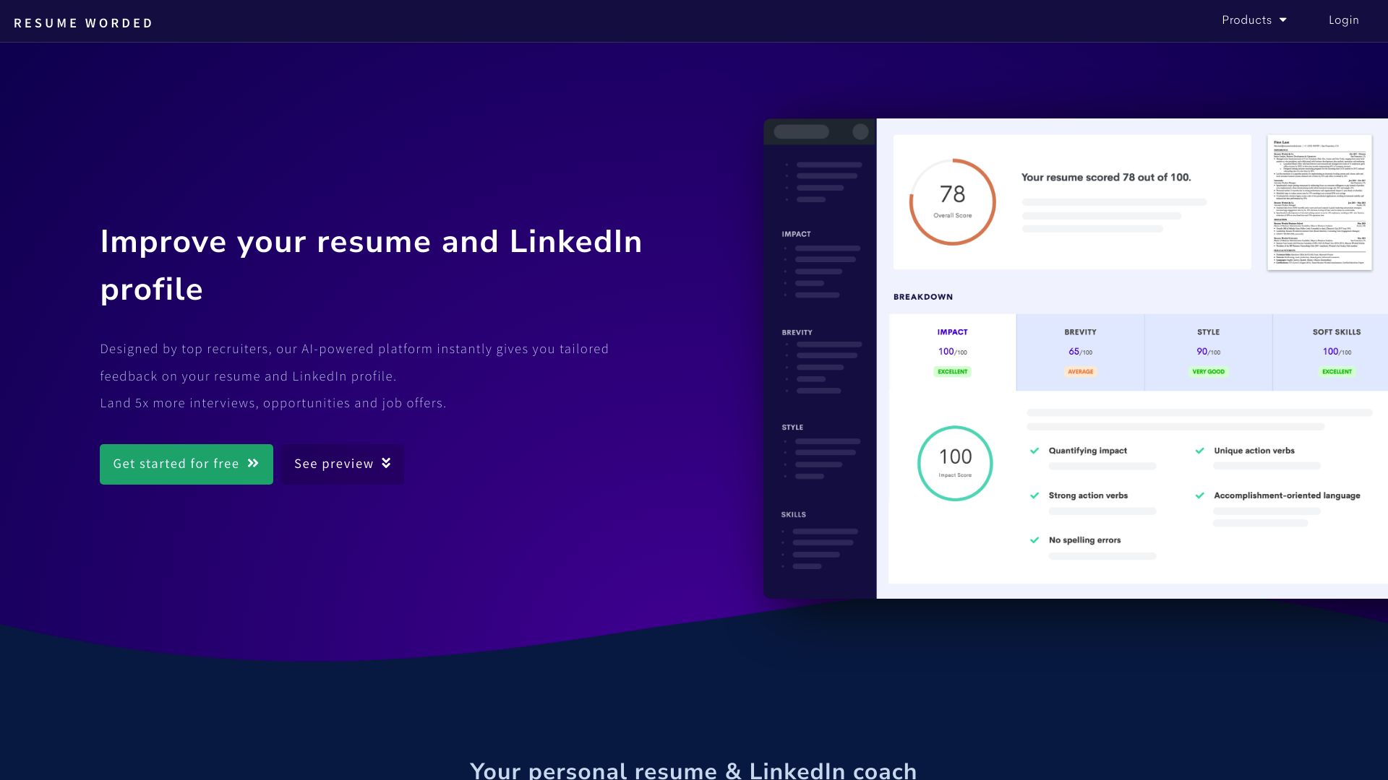Click the Unique action verbs checkmark icon
Viewport: 1388px width, 780px height.
1200,449
